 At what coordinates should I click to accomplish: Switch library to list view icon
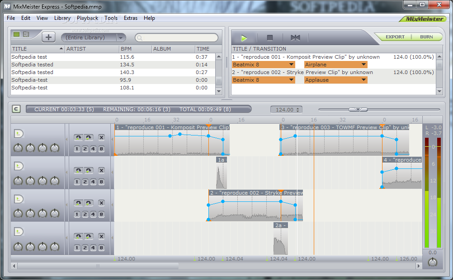pyautogui.click(x=16, y=34)
